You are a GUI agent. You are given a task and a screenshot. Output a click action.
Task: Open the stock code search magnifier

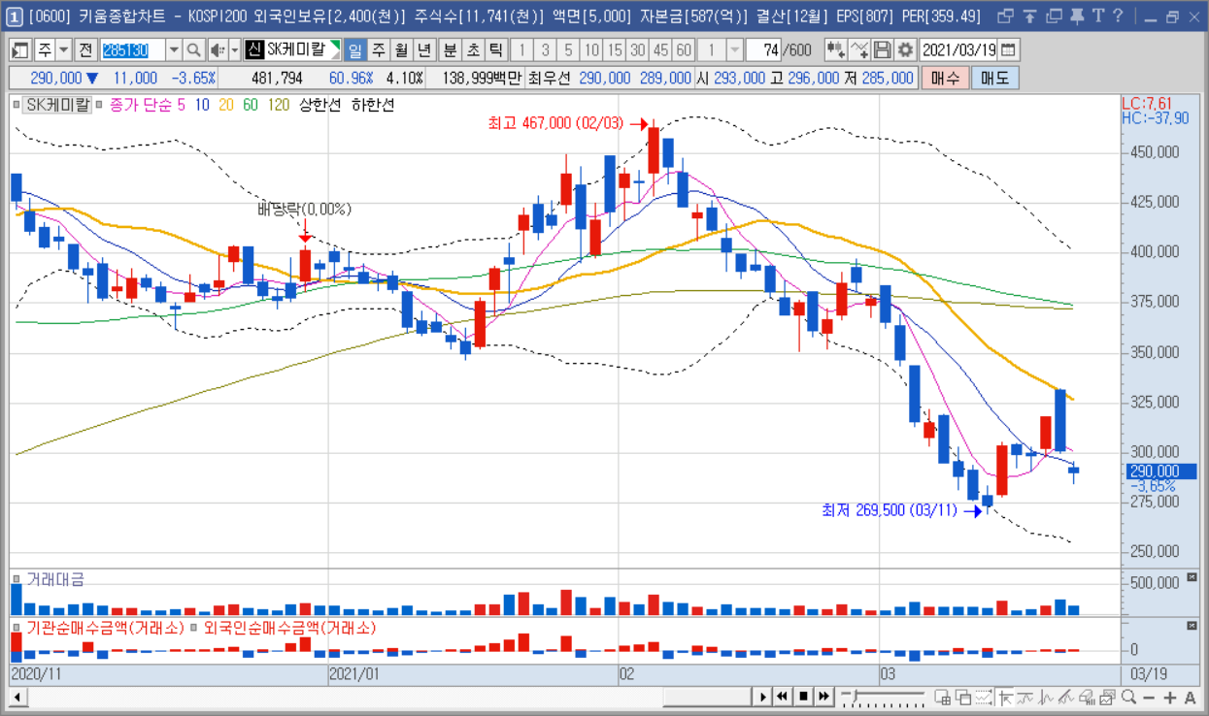[193, 50]
